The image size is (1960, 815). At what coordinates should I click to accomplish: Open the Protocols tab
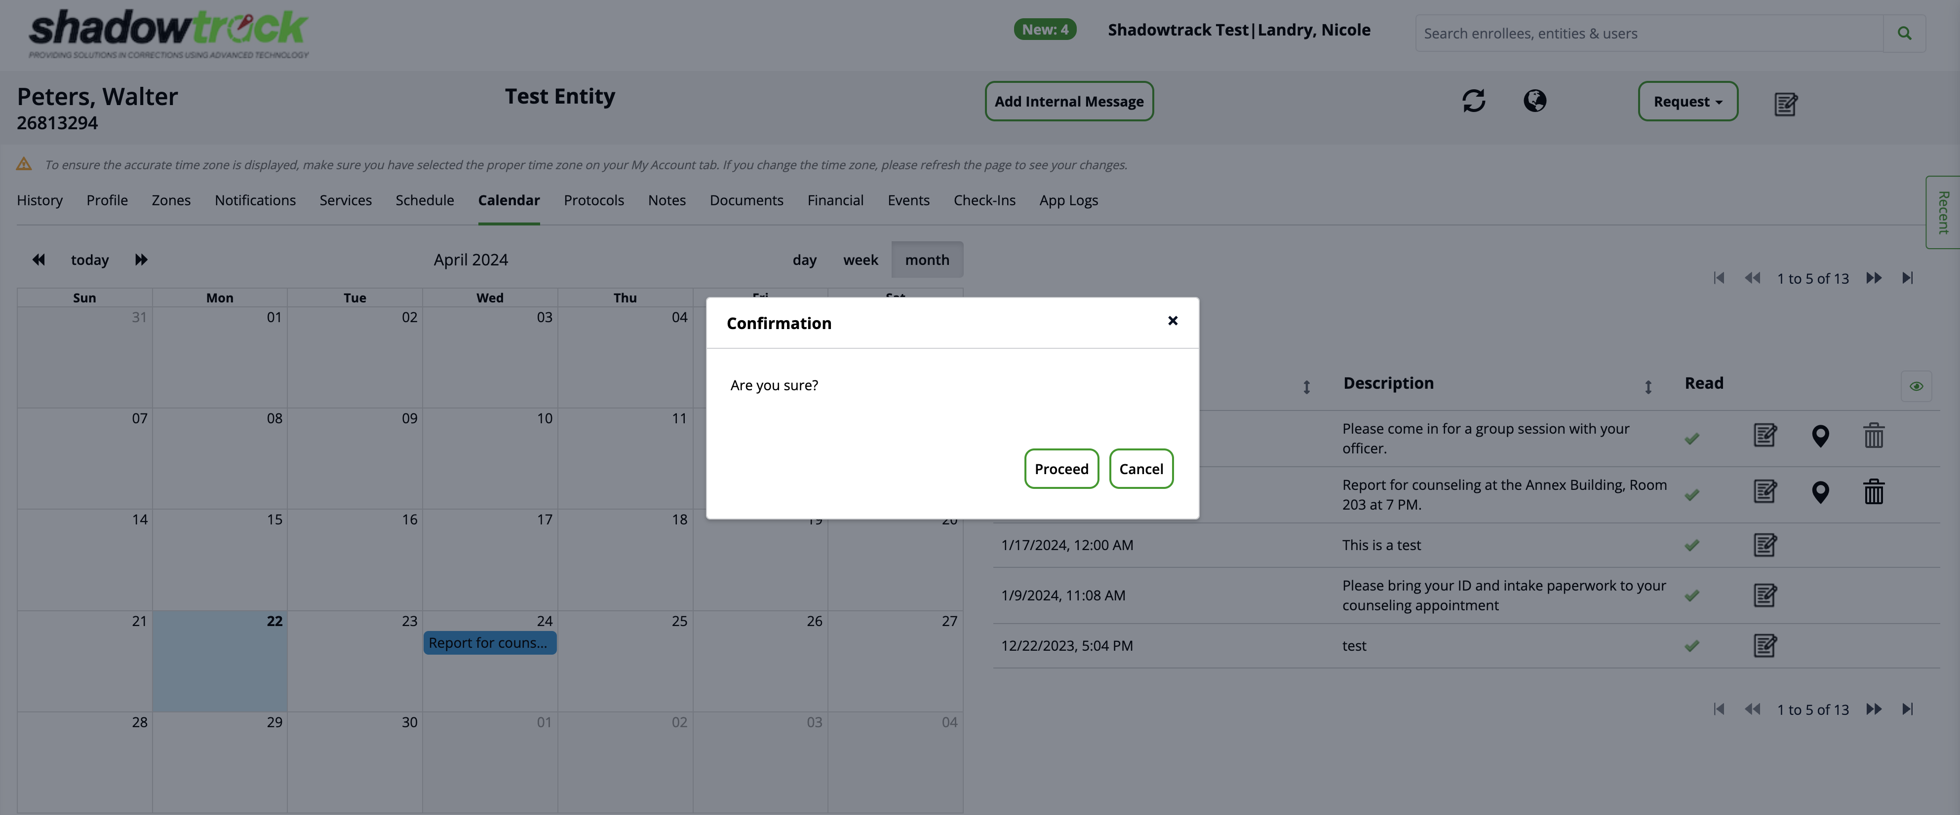tap(593, 201)
